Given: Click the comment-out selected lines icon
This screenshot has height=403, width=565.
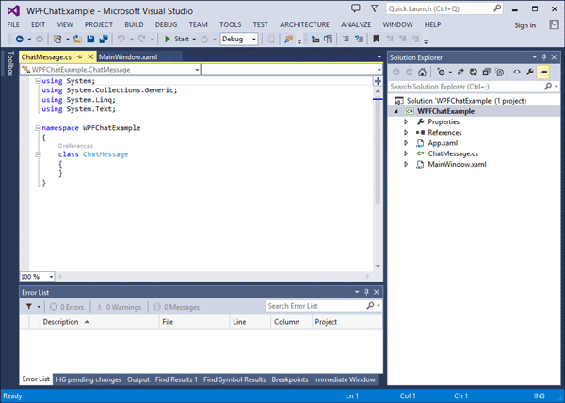Looking at the screenshot, I should [x=346, y=39].
